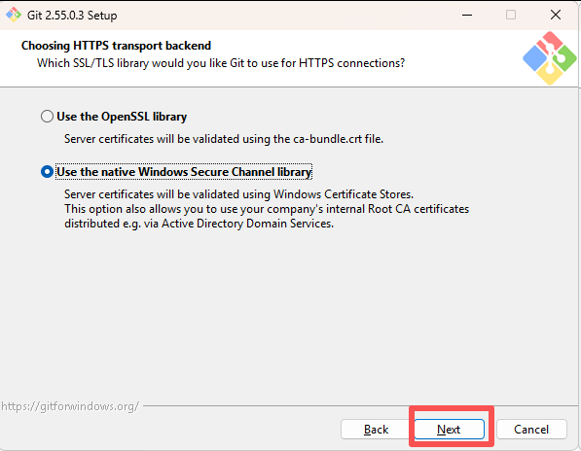Click the Git icon in the title bar
581x451 pixels.
tap(14, 15)
